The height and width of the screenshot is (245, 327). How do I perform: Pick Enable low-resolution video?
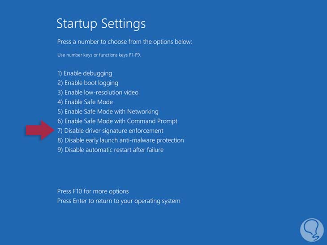(x=98, y=92)
